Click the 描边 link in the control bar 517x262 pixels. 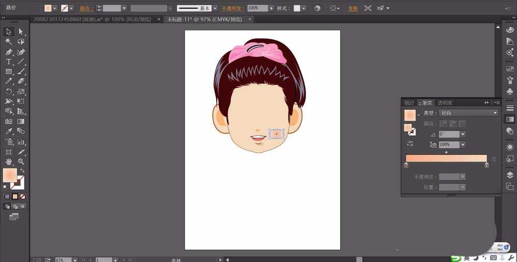(84, 8)
